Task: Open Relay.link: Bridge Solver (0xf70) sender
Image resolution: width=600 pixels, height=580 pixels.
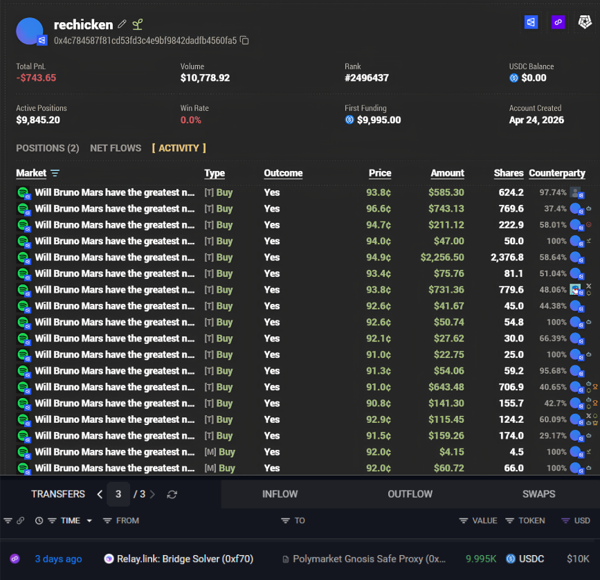Action: point(185,559)
